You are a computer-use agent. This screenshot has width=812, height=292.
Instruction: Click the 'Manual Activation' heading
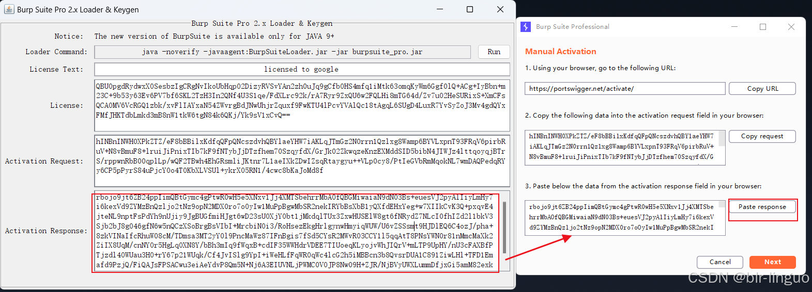click(561, 52)
